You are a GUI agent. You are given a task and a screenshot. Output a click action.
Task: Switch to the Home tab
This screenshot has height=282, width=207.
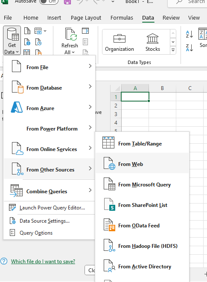31,18
